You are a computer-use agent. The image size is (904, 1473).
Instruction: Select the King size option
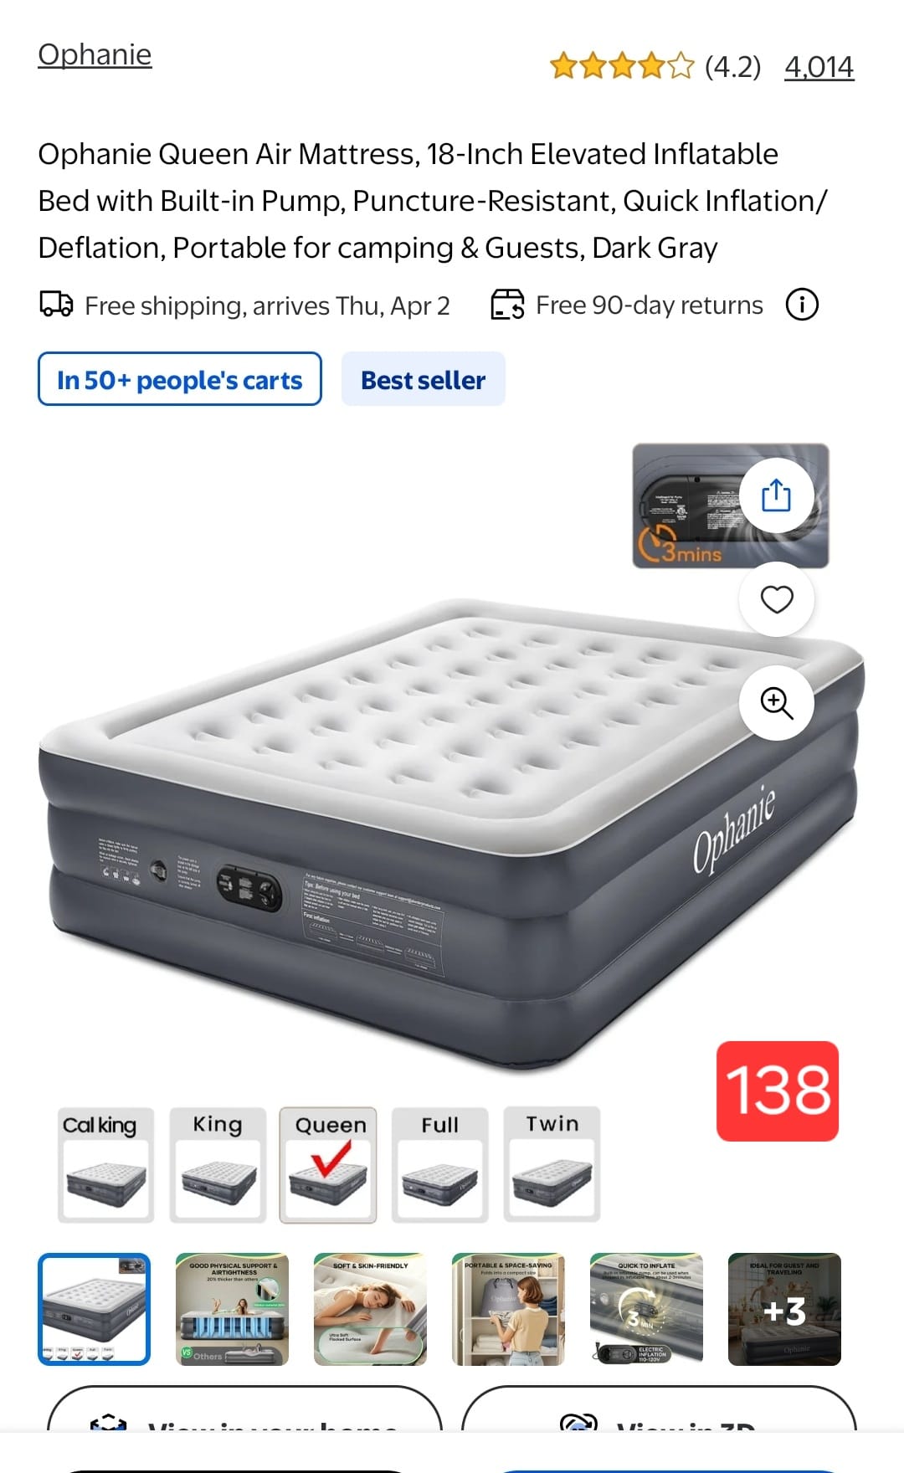tap(218, 1165)
